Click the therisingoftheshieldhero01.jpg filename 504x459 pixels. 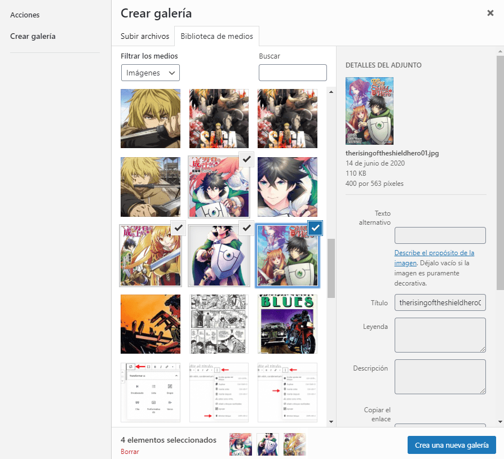(392, 153)
